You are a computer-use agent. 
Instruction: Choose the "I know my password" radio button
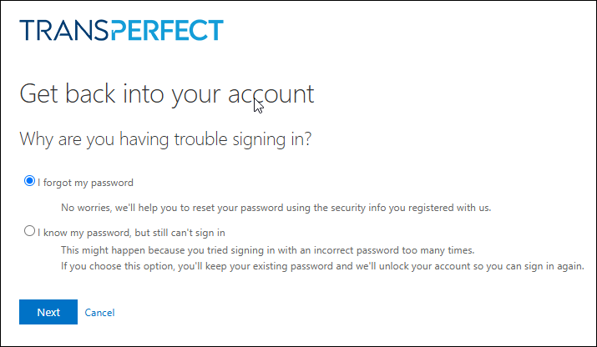(x=30, y=232)
